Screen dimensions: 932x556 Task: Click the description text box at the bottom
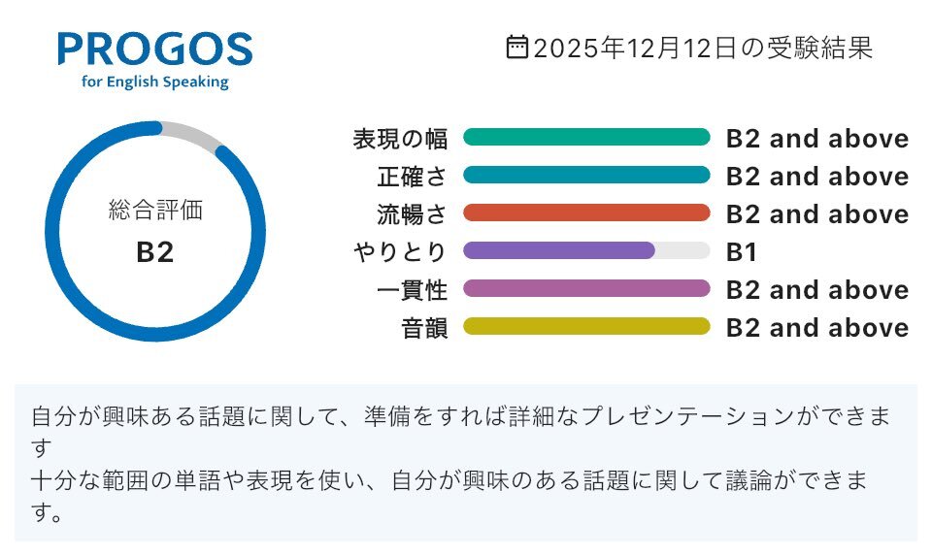pyautogui.click(x=466, y=463)
